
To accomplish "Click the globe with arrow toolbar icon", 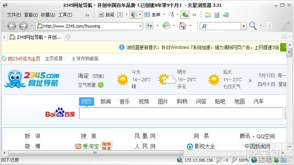I will 134,15.
